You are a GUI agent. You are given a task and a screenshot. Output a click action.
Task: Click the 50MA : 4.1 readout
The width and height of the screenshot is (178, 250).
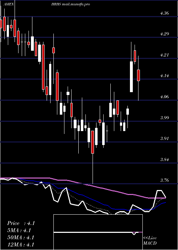pos(21,237)
